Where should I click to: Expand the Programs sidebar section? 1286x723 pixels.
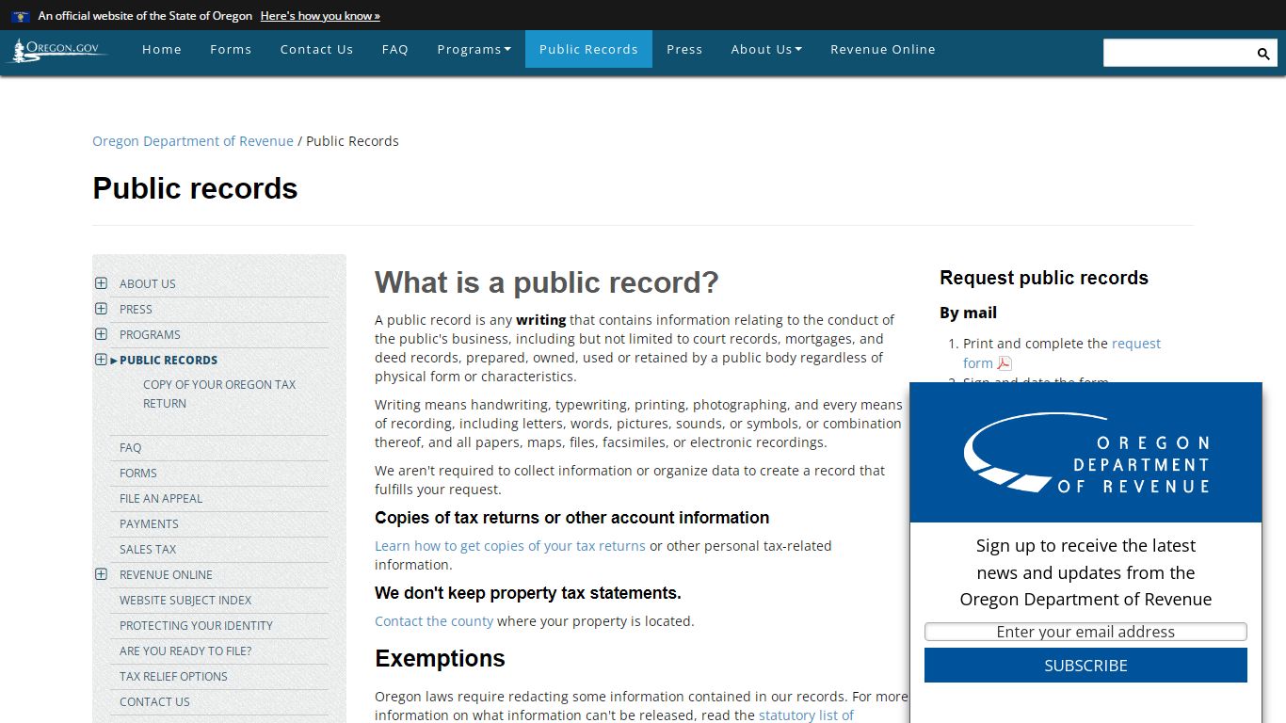[x=101, y=334]
